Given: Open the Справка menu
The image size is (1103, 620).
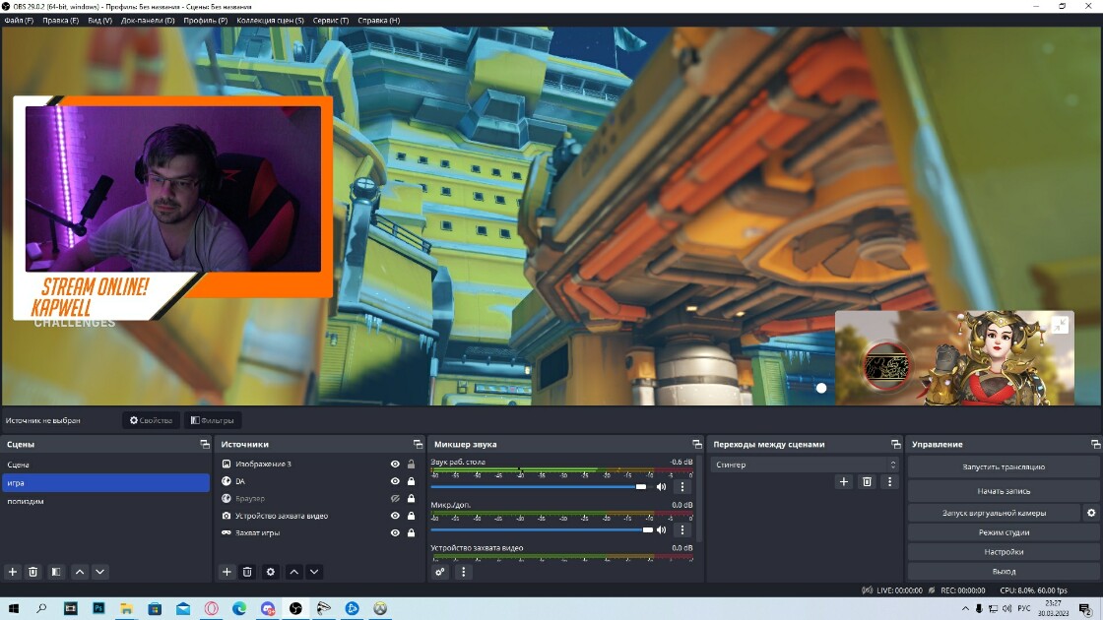Looking at the screenshot, I should coord(378,21).
